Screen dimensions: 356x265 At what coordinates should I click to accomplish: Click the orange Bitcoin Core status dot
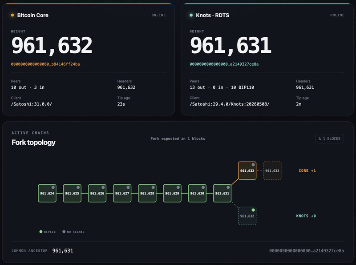coord(12,15)
